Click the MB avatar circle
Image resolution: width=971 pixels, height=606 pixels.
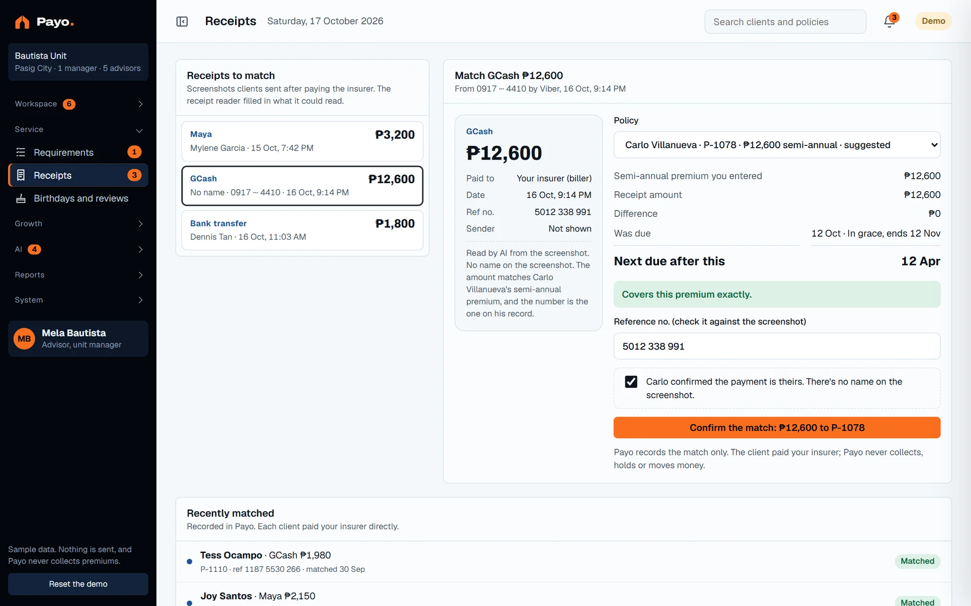(x=24, y=339)
